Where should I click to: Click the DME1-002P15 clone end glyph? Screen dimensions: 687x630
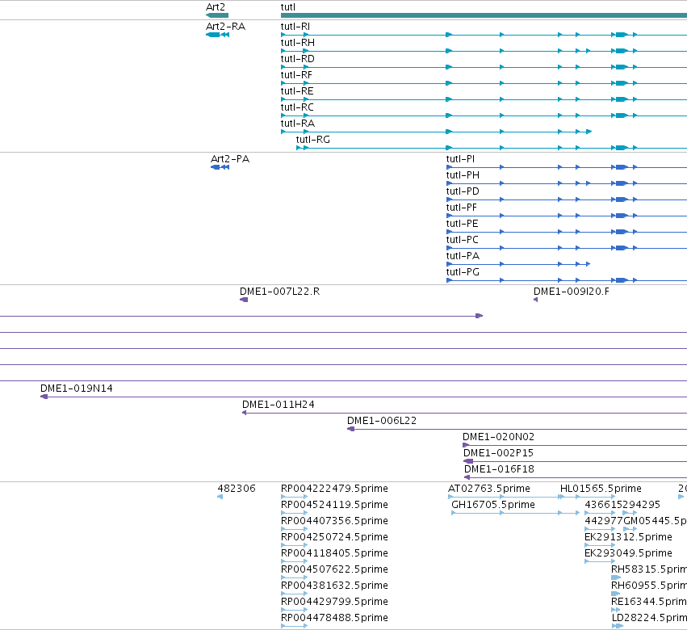point(468,461)
